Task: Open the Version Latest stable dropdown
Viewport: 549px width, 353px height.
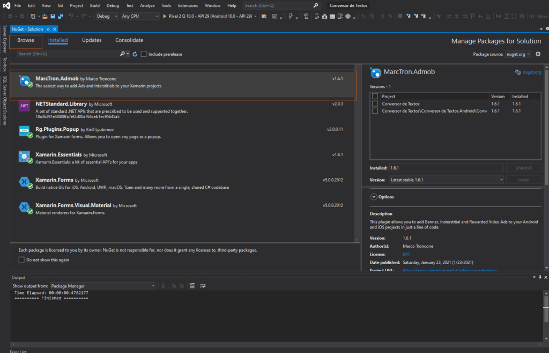Action: click(447, 180)
